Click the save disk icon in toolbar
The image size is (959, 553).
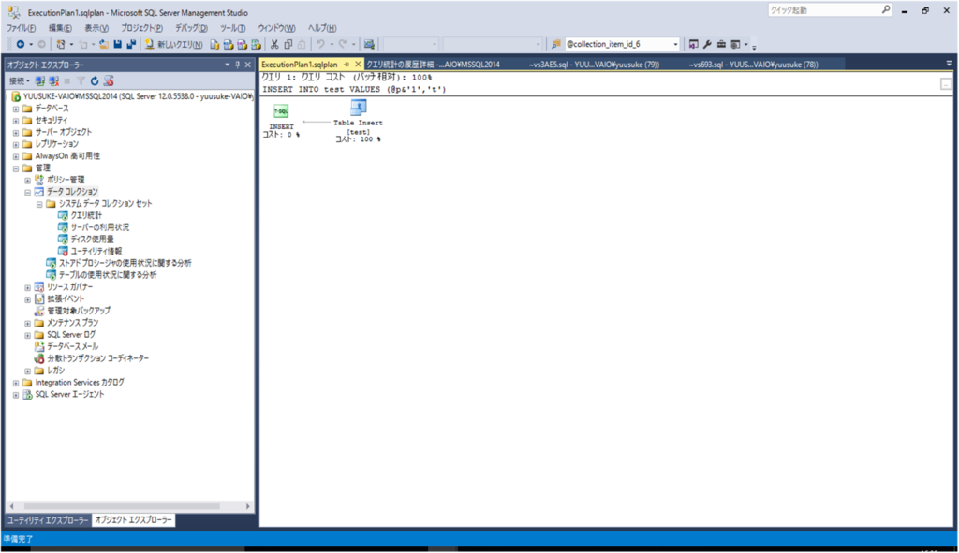(118, 44)
